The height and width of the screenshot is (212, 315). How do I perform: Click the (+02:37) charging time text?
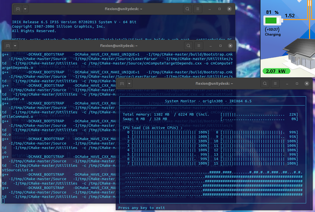(272, 30)
